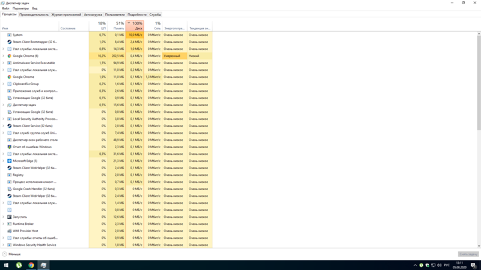481x270 pixels.
Task: Open the Файл menu
Action: point(5,8)
